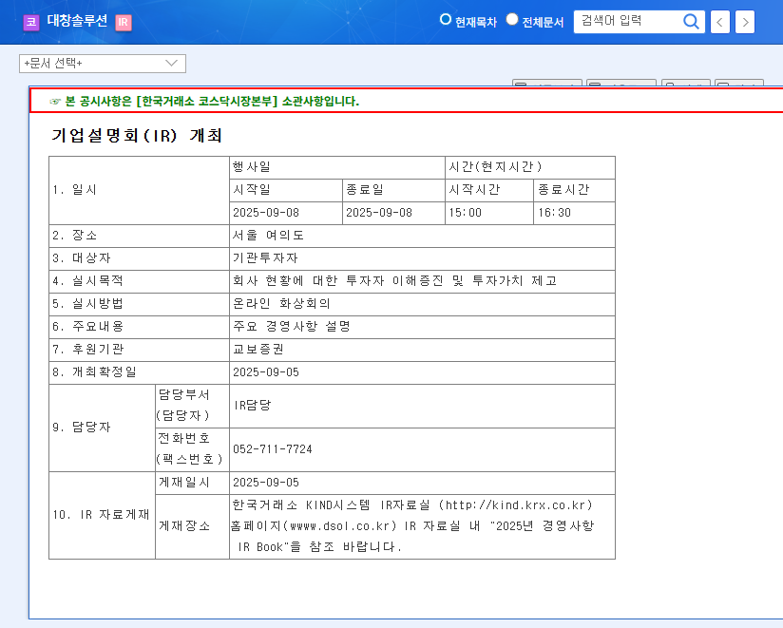783x628 pixels.
Task: Open the +문서 선택+ dropdown
Action: [x=103, y=64]
